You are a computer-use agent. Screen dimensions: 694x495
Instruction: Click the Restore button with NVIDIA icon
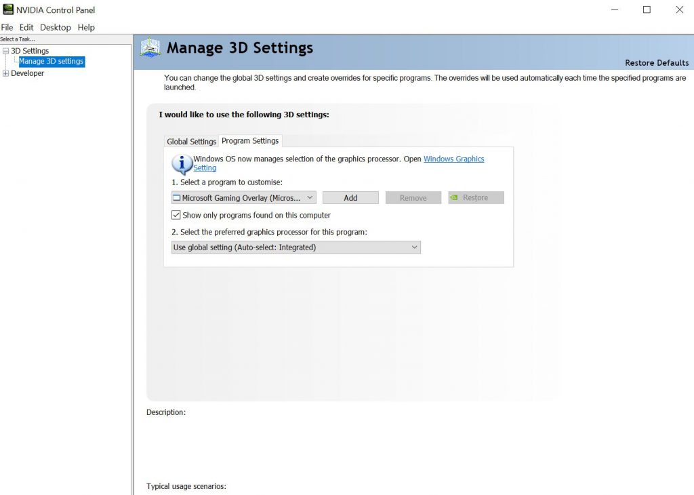coord(476,198)
